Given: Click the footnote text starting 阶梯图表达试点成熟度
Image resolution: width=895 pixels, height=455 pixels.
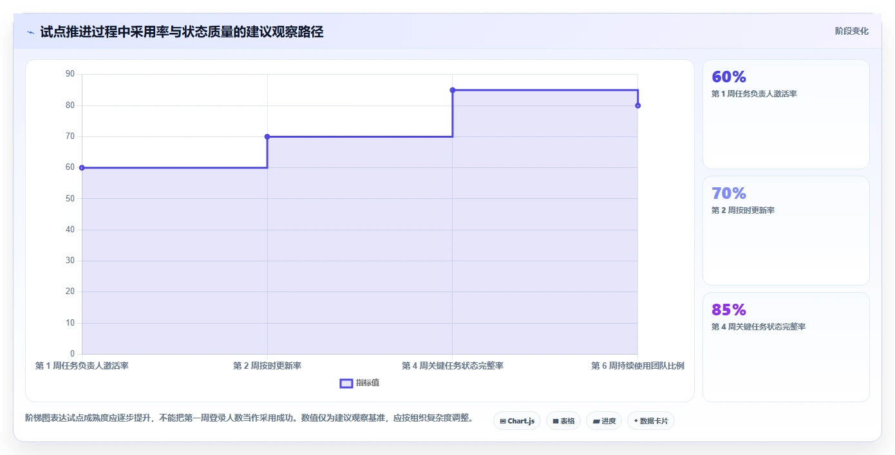Looking at the screenshot, I should (250, 418).
